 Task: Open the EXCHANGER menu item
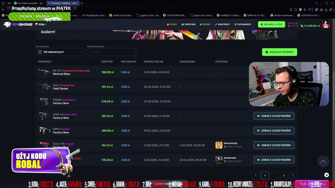click(243, 24)
